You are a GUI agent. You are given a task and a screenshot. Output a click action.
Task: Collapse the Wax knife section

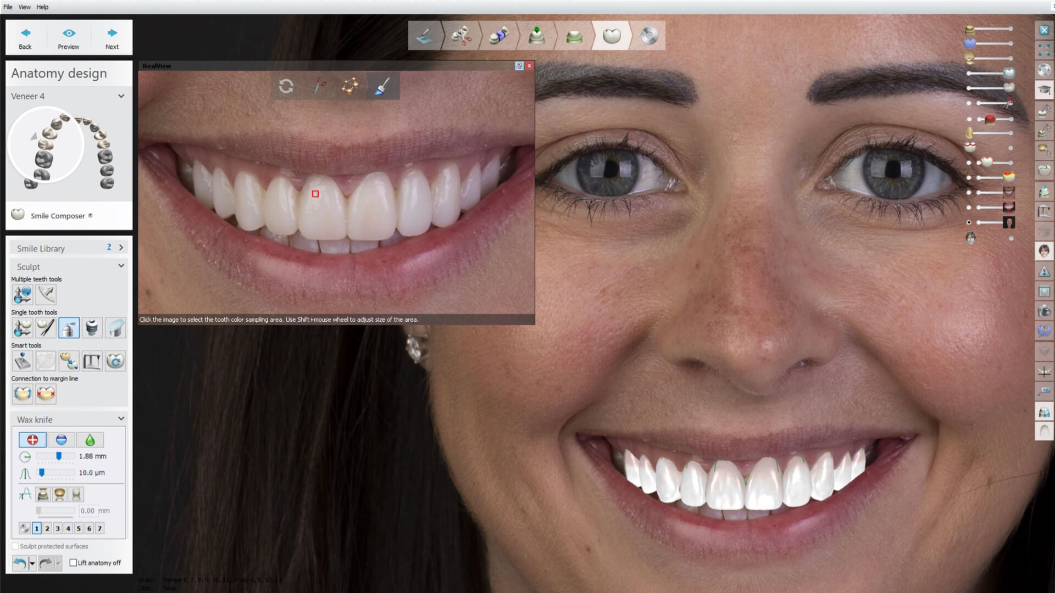click(x=121, y=418)
